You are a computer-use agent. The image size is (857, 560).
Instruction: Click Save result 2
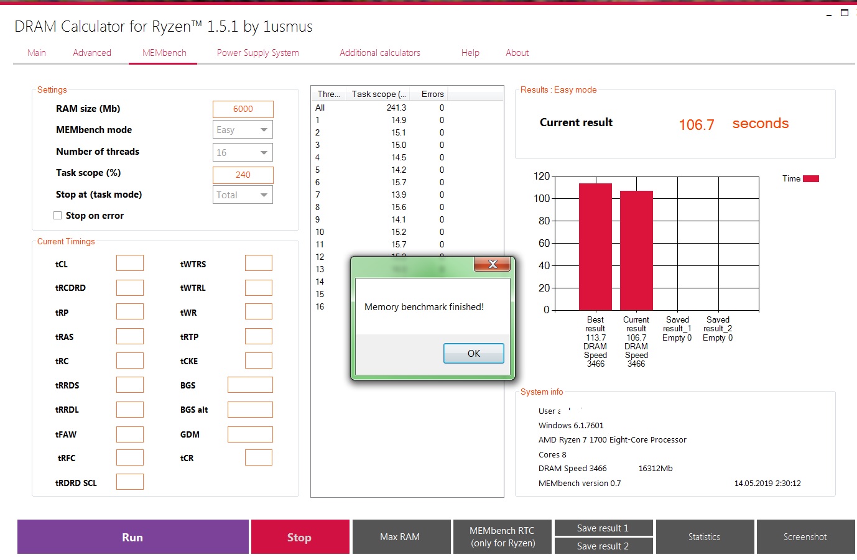tap(603, 546)
